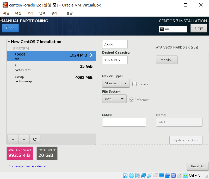This screenshot has height=179, width=209.
Task: Click the Update Settings button
Action: click(x=186, y=140)
